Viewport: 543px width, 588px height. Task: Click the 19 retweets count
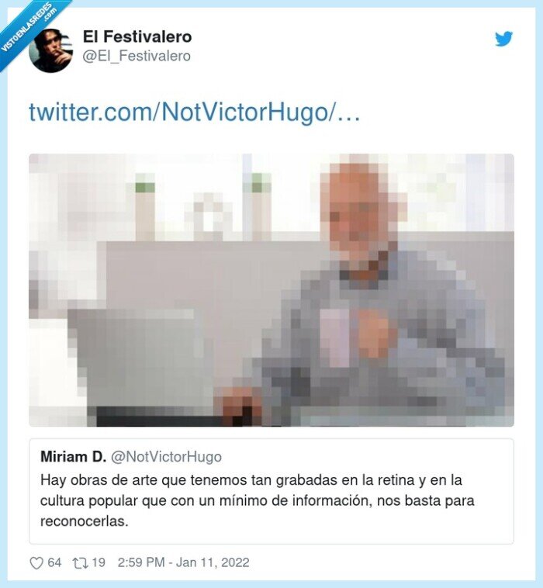(99, 562)
